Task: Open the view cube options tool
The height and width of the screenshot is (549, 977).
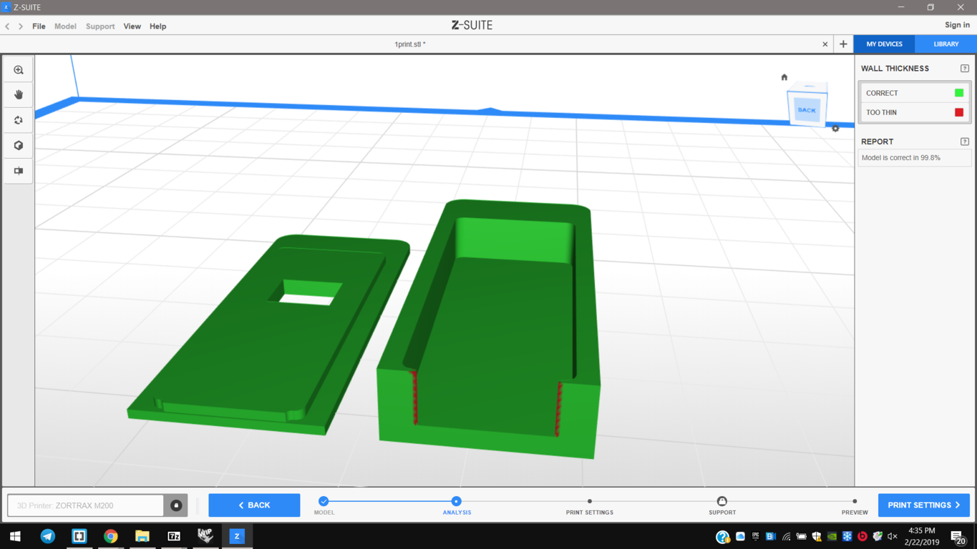Action: [x=19, y=146]
